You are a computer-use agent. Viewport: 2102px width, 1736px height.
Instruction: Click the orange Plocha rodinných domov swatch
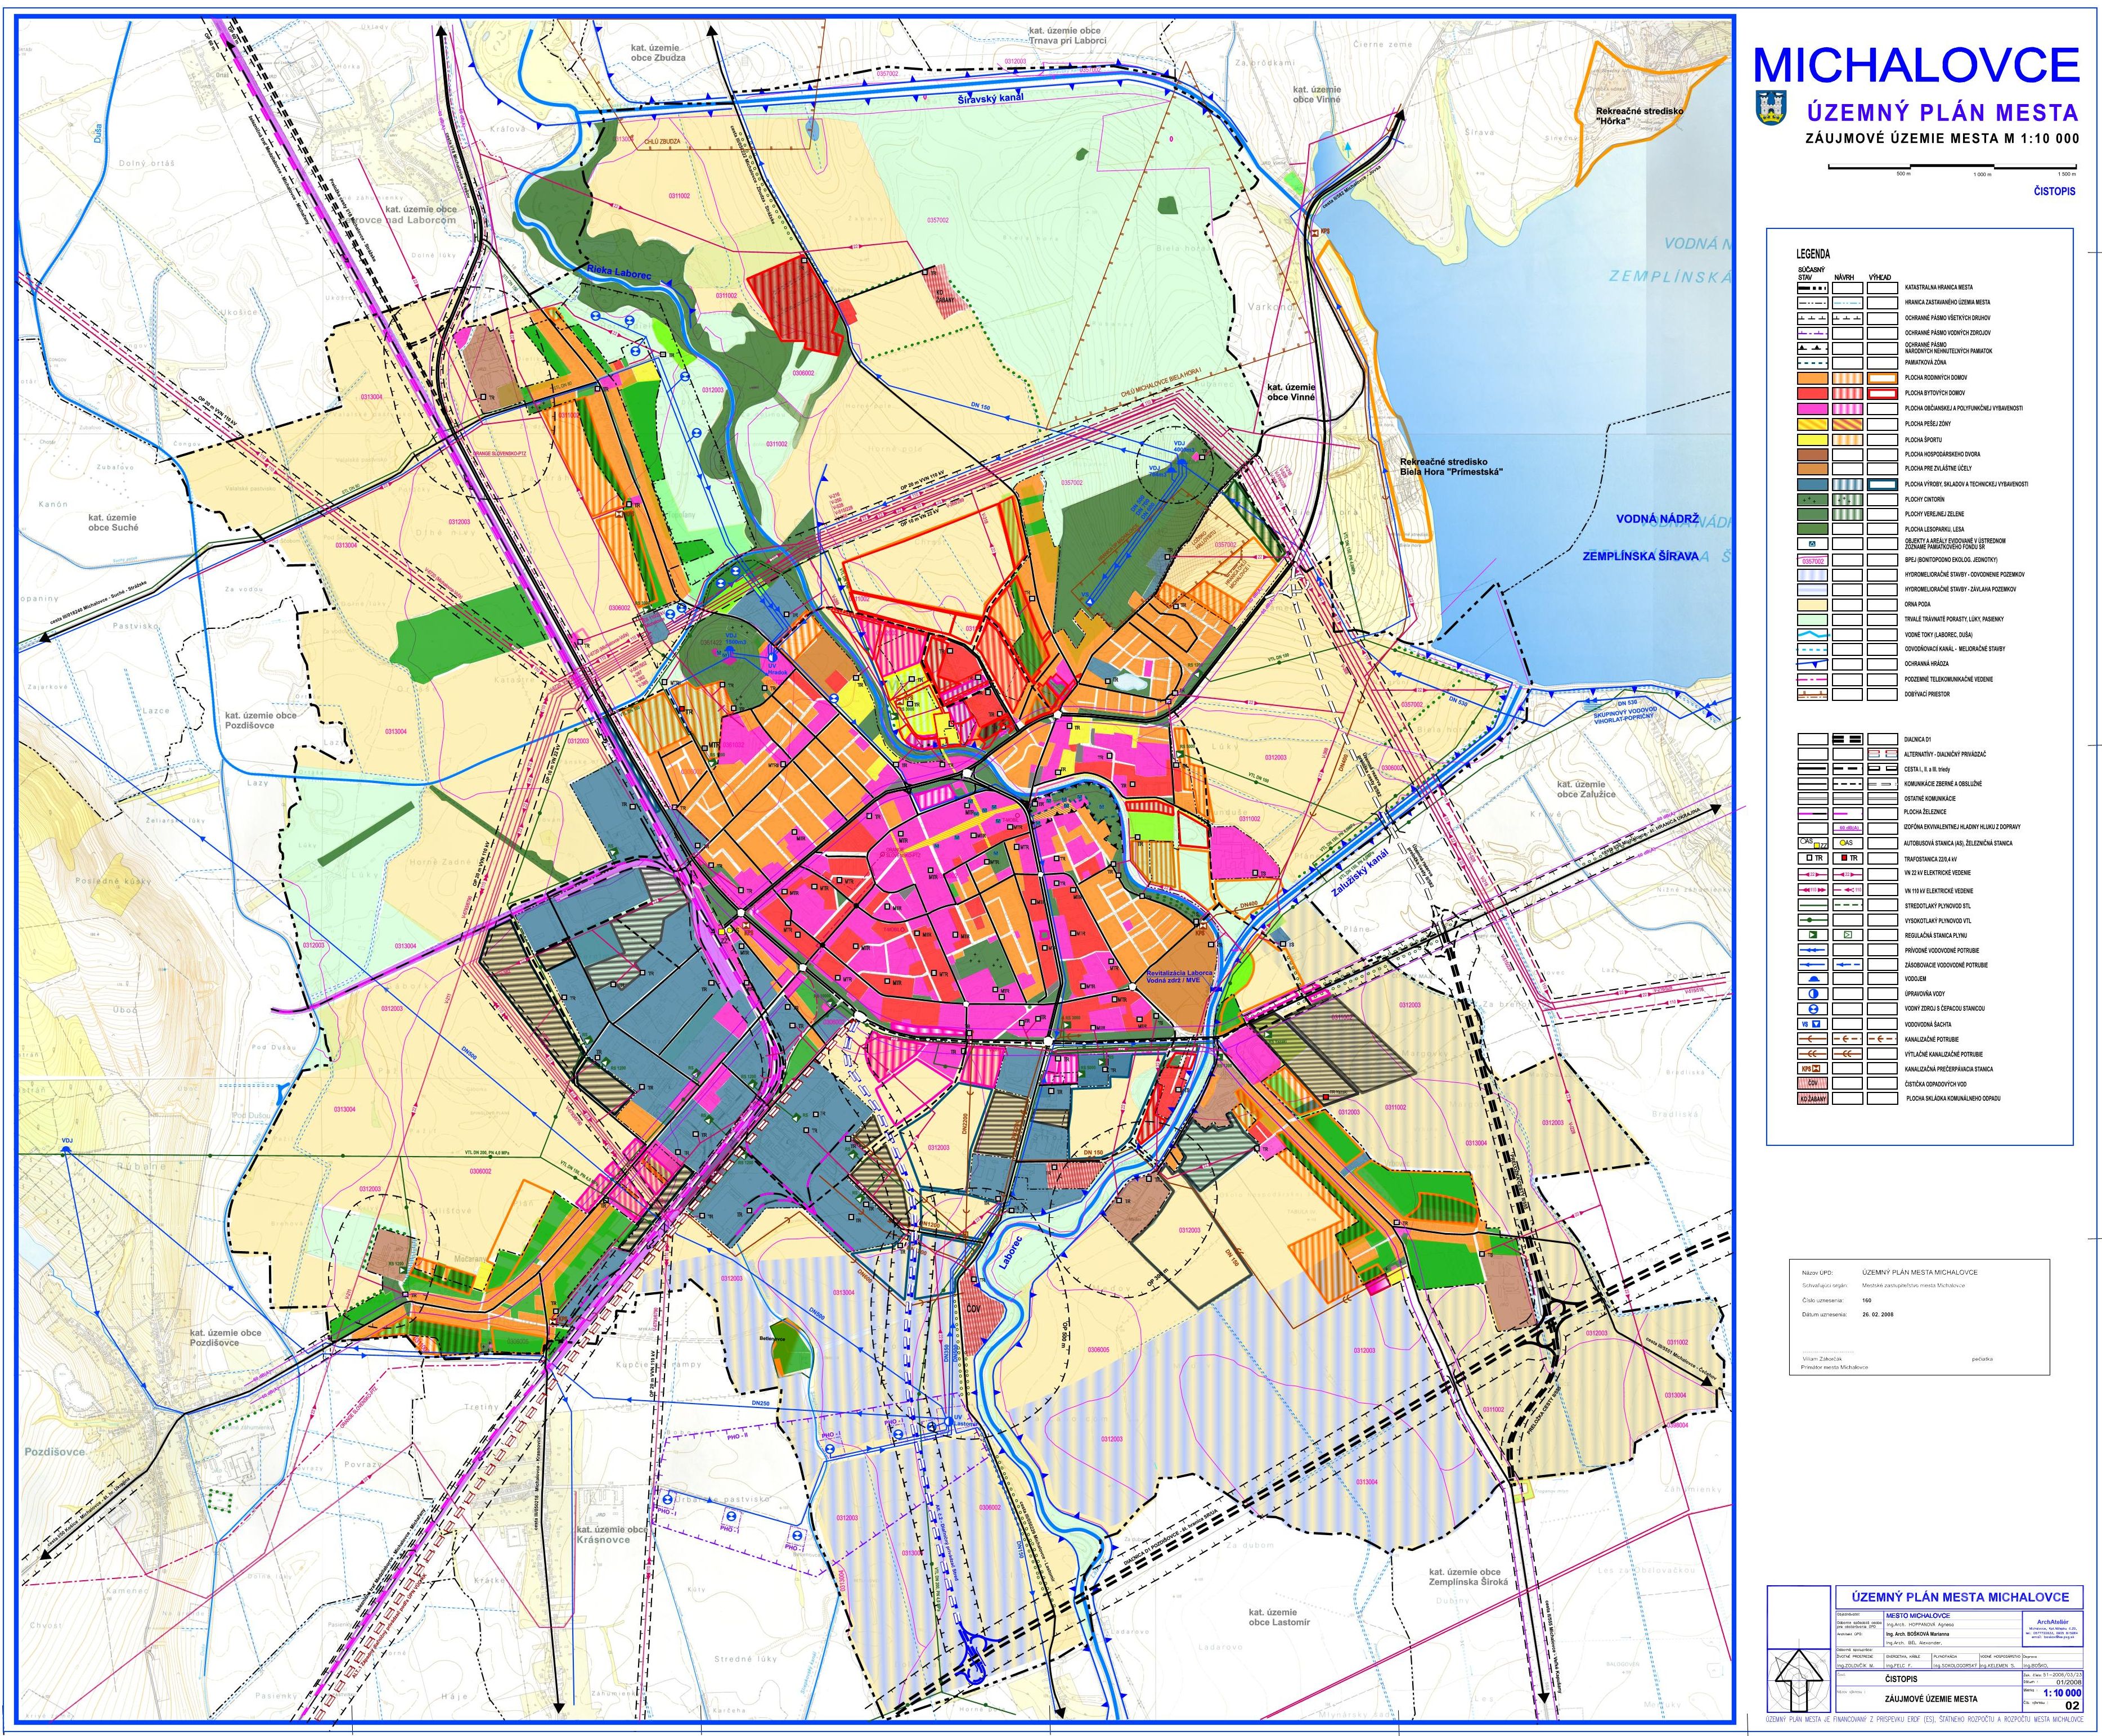[1812, 378]
